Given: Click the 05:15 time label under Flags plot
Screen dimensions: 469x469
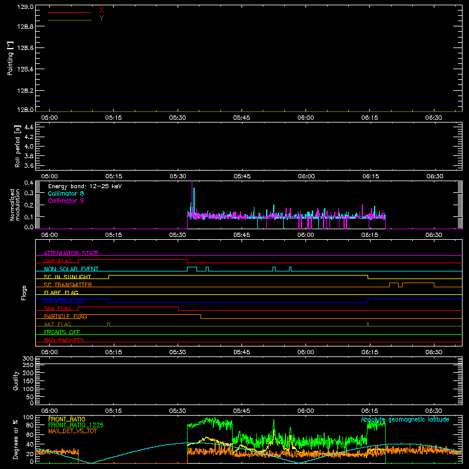Looking at the screenshot, I should point(114,352).
